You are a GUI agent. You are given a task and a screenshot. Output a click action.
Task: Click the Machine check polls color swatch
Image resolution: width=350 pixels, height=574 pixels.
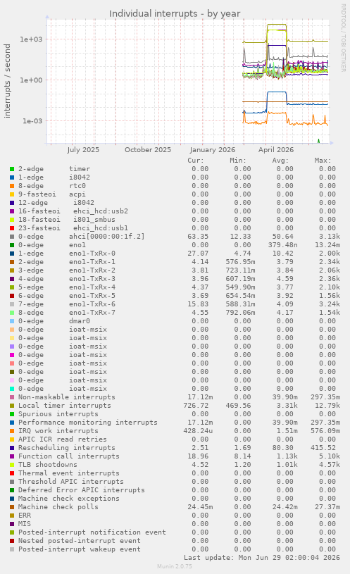click(x=12, y=507)
